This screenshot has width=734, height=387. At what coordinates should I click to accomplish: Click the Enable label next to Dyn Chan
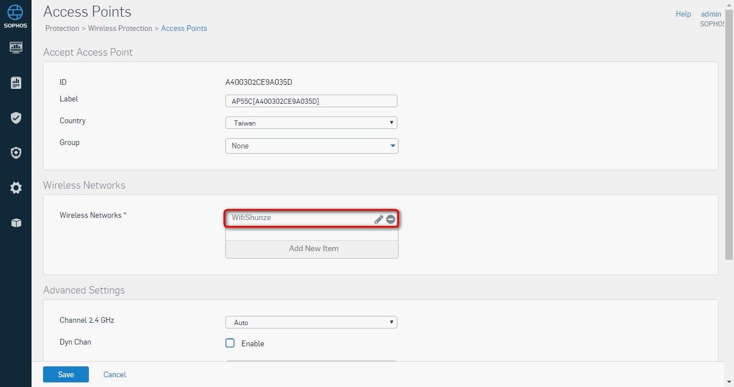pos(253,343)
